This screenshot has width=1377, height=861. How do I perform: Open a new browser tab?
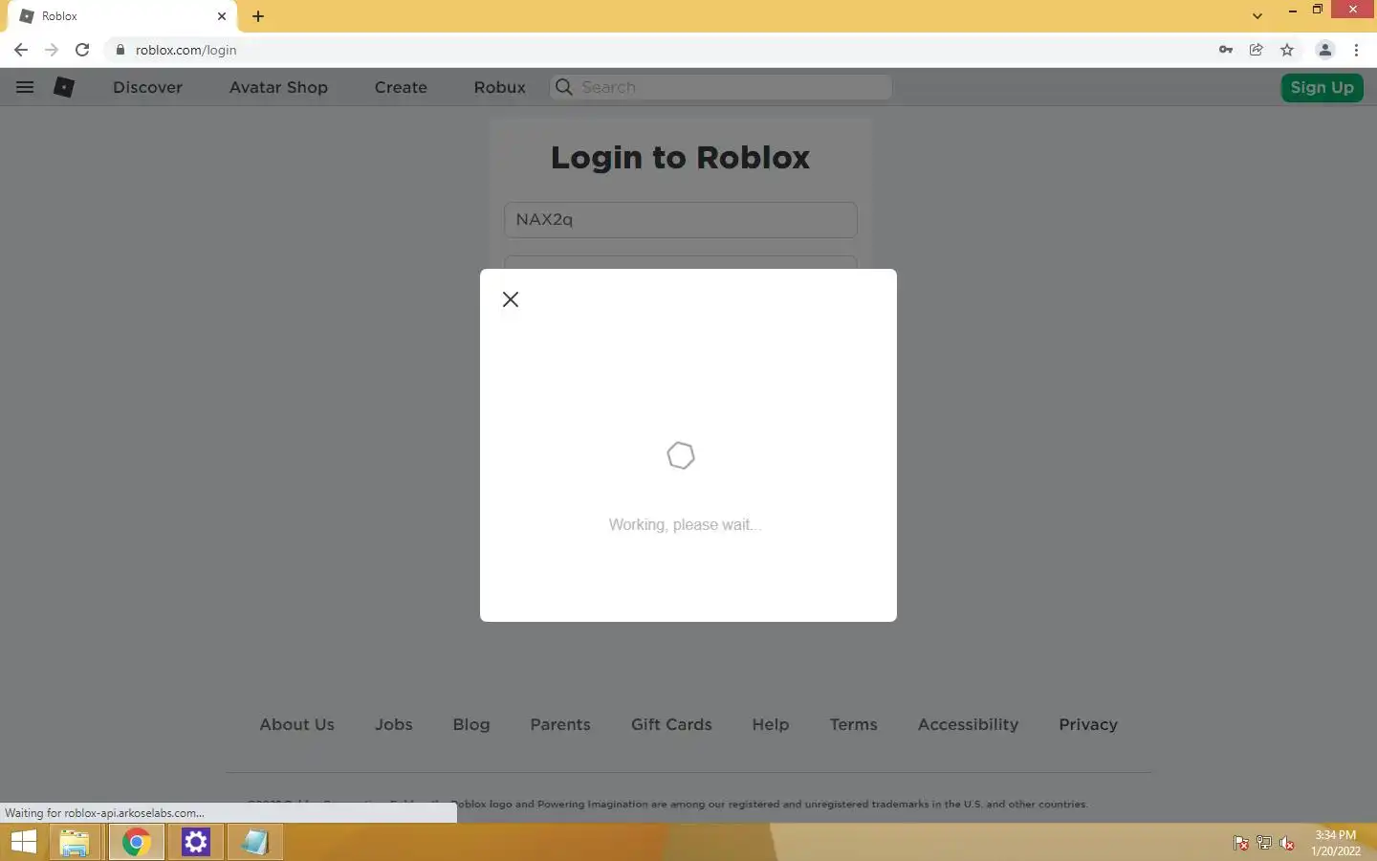tap(258, 16)
